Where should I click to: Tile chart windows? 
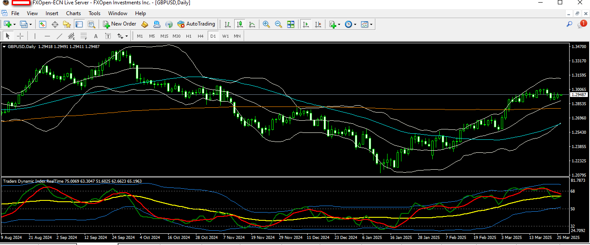point(291,24)
